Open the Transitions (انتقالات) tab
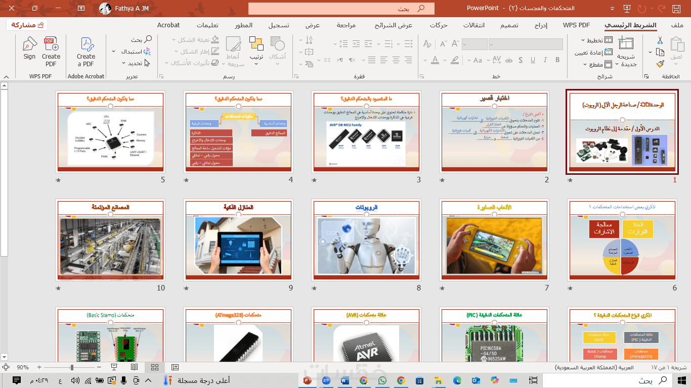The image size is (691, 388). tap(474, 25)
